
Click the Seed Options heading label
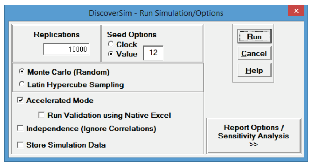pos(131,35)
